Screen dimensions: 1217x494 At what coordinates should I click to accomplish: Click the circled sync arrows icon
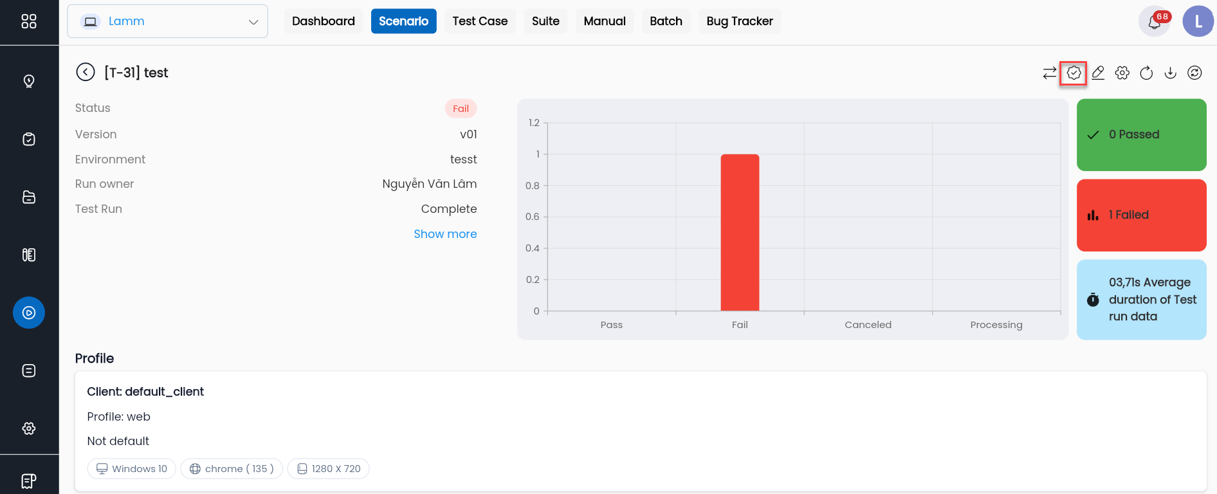tap(1194, 73)
